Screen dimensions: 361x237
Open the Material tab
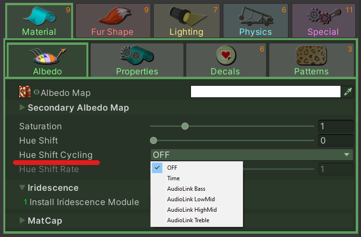[39, 21]
